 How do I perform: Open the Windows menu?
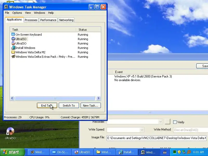pyautogui.click(x=40, y=13)
